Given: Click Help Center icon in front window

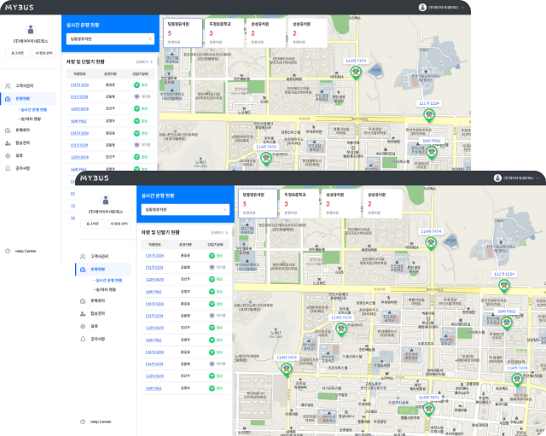Looking at the screenshot, I should (x=81, y=421).
